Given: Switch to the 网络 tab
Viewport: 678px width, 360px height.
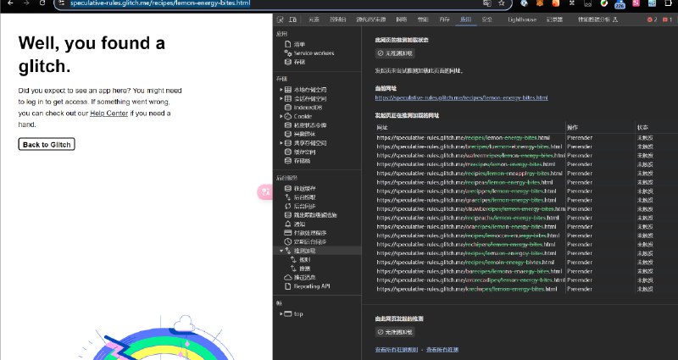Looking at the screenshot, I should point(402,19).
